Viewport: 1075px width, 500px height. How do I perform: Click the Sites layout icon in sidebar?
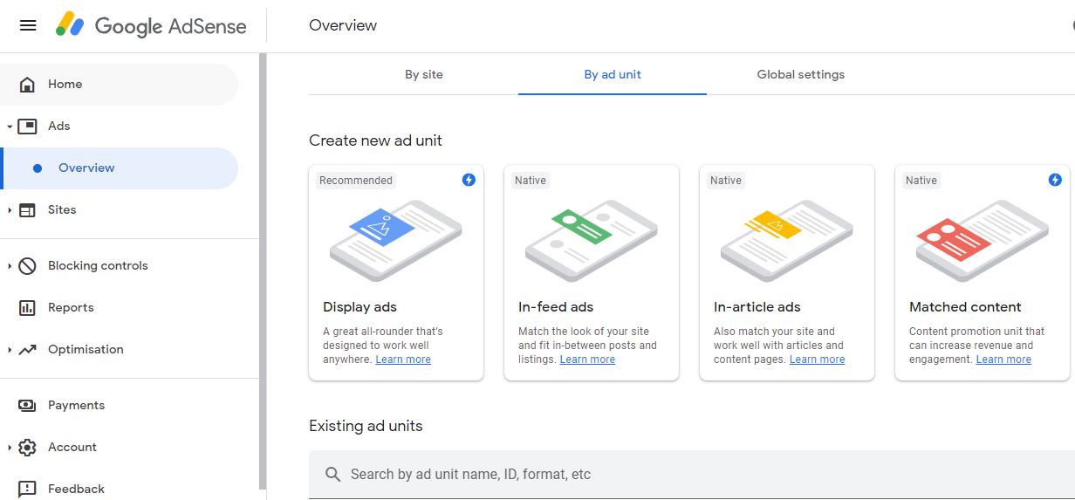pyautogui.click(x=27, y=210)
